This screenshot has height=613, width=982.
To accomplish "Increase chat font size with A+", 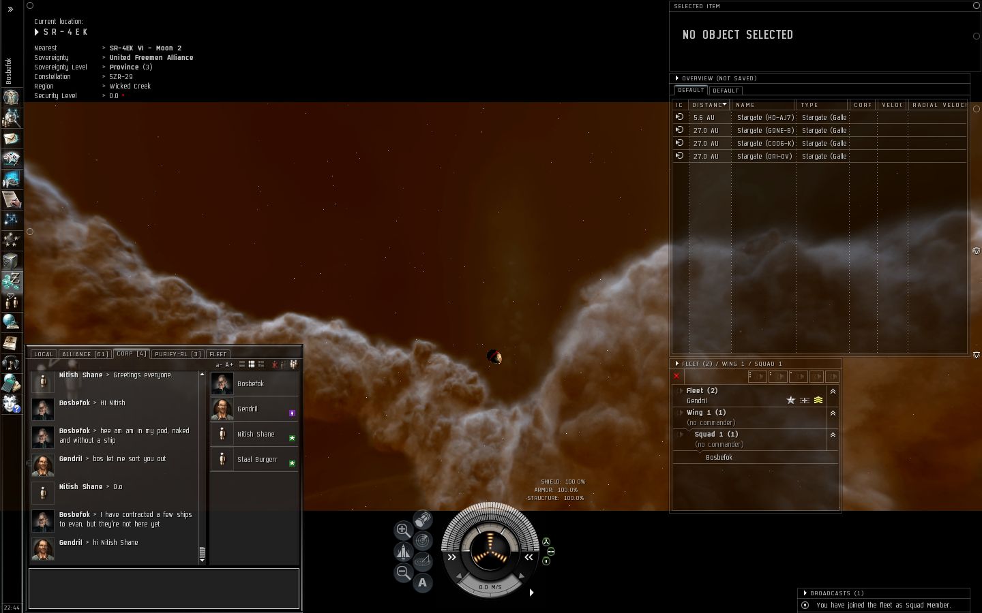I will click(229, 365).
